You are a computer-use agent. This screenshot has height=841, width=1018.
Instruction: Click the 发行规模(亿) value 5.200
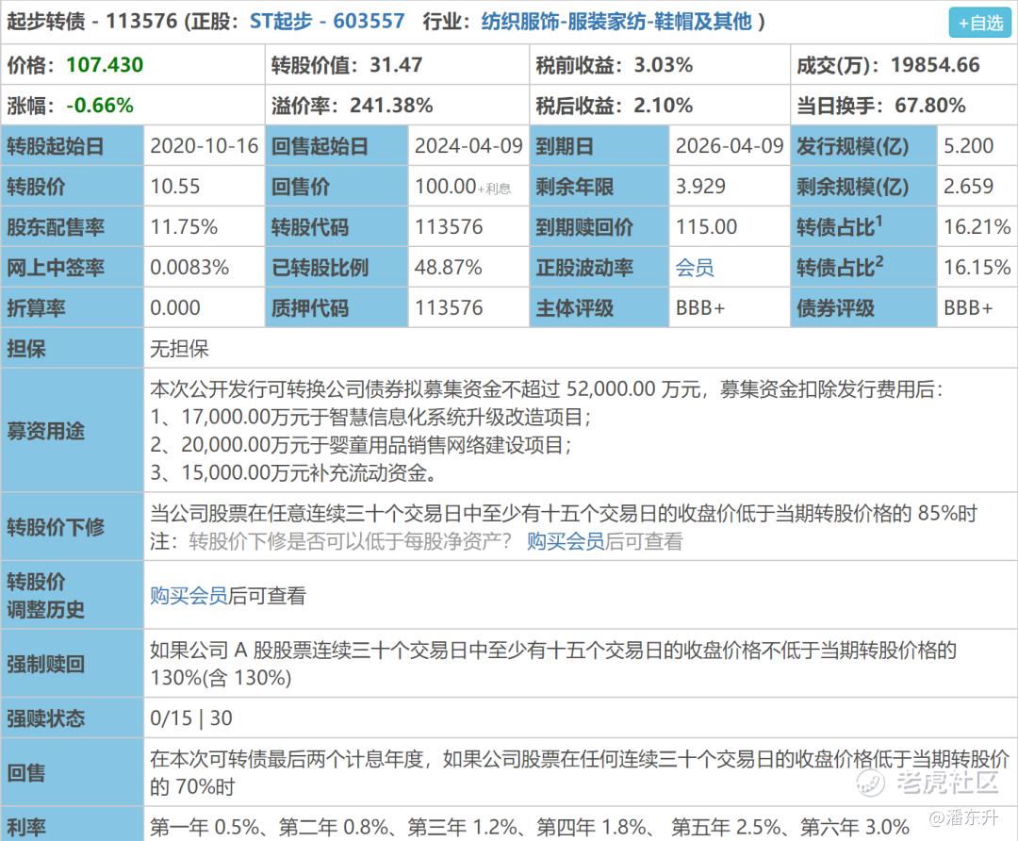point(969,146)
